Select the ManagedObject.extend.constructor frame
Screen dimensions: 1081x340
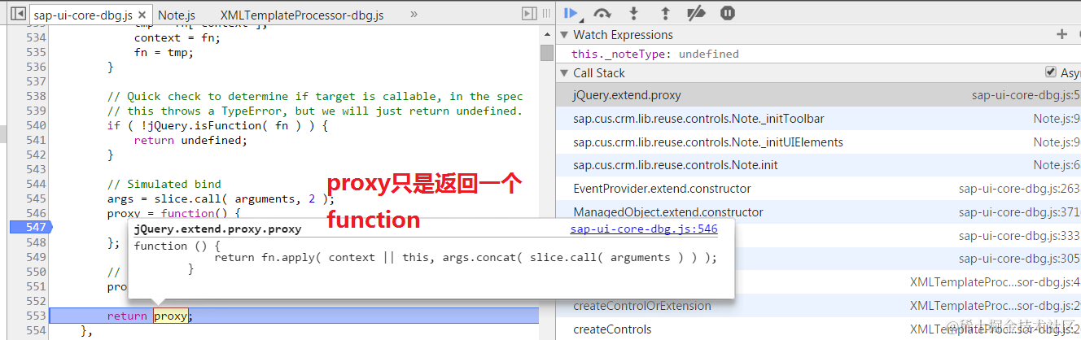pyautogui.click(x=818, y=212)
